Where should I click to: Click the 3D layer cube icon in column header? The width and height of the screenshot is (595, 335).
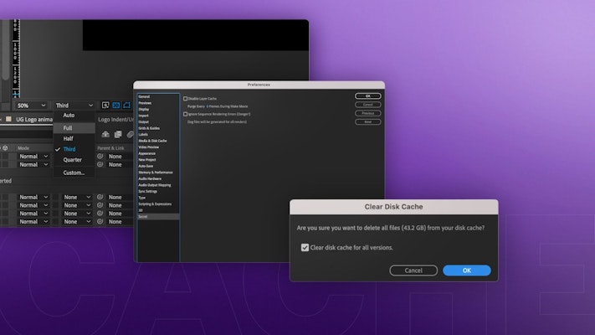tap(4, 148)
